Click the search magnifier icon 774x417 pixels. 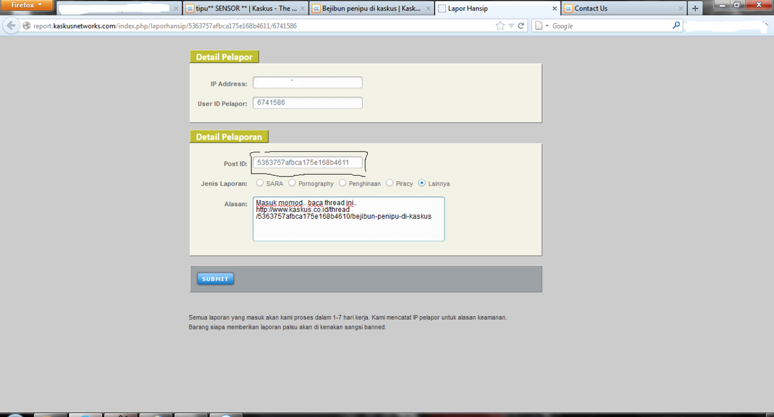pos(676,26)
